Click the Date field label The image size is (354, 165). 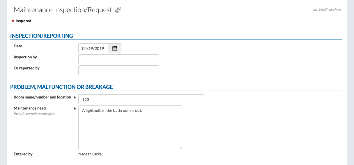point(18,46)
